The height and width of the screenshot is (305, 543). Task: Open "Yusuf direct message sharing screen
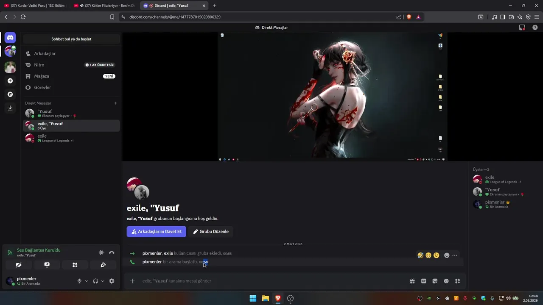71,113
